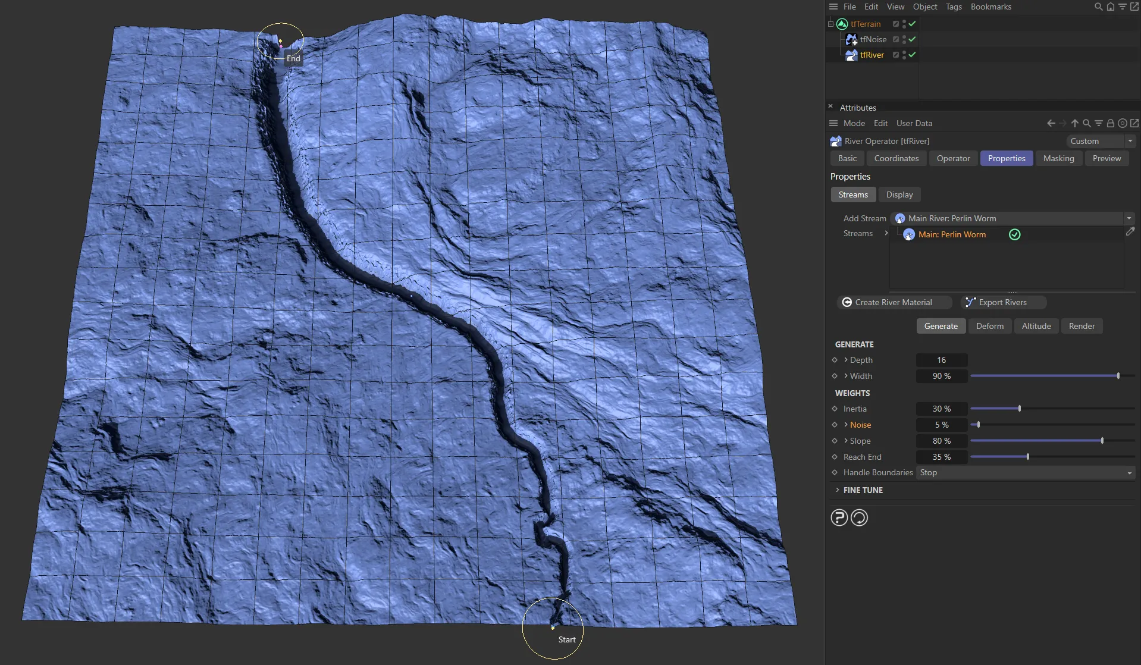Click the Depth value field showing 16
The image size is (1141, 665).
tap(941, 360)
